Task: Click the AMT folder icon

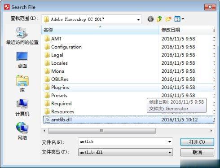Action: point(47,39)
